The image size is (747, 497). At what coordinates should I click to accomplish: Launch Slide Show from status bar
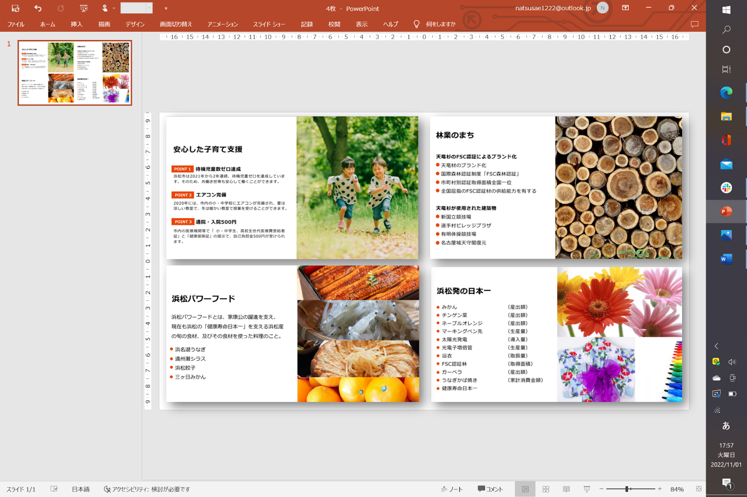587,489
